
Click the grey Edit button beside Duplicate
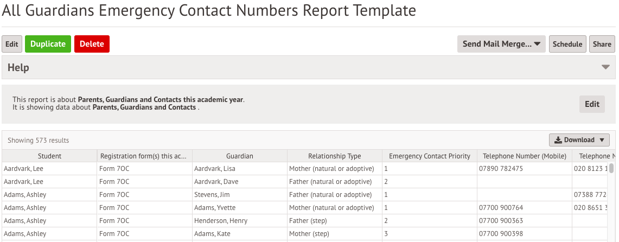pyautogui.click(x=12, y=44)
